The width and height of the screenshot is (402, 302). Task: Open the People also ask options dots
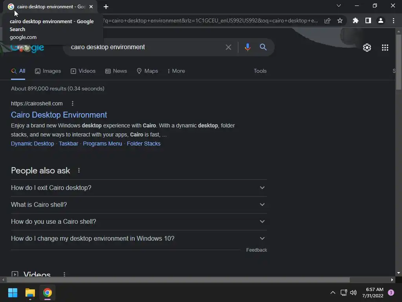point(79,171)
